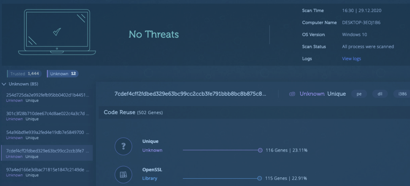The width and height of the screenshot is (410, 186).
Task: Collapse the Unknown (85) list chevron
Action: pyautogui.click(x=4, y=84)
